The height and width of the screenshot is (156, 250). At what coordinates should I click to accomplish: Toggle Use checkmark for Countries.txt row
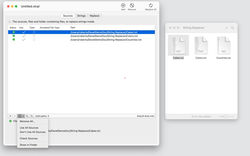[24, 40]
